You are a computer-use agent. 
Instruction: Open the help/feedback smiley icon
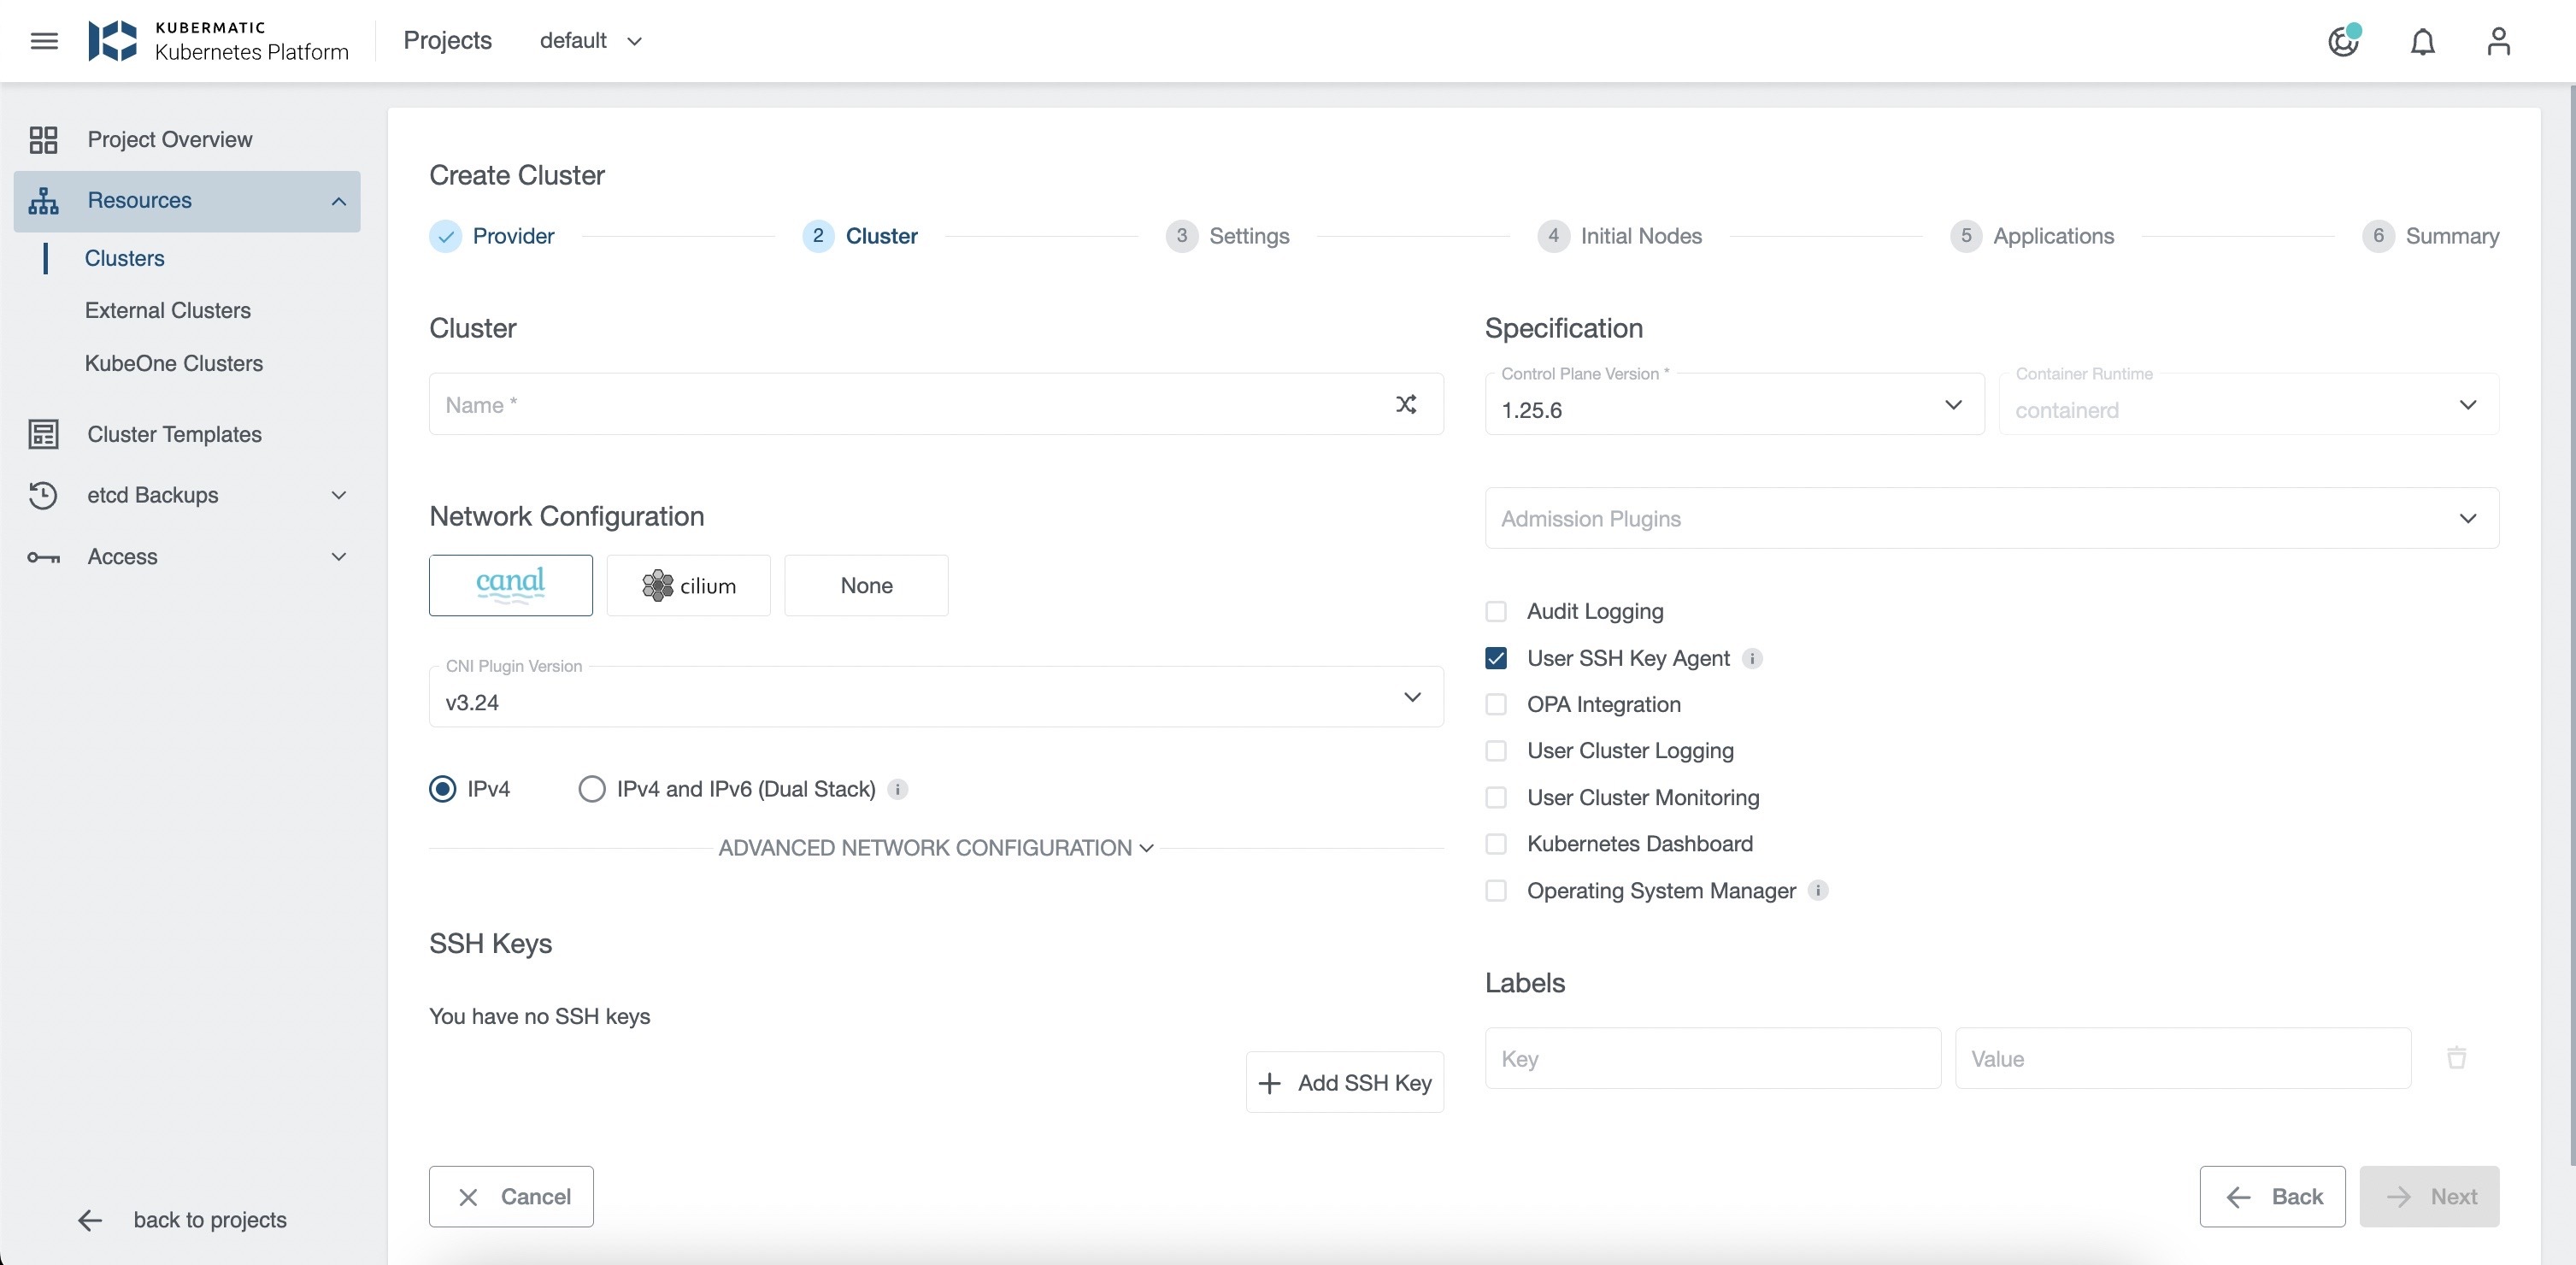(x=2343, y=41)
